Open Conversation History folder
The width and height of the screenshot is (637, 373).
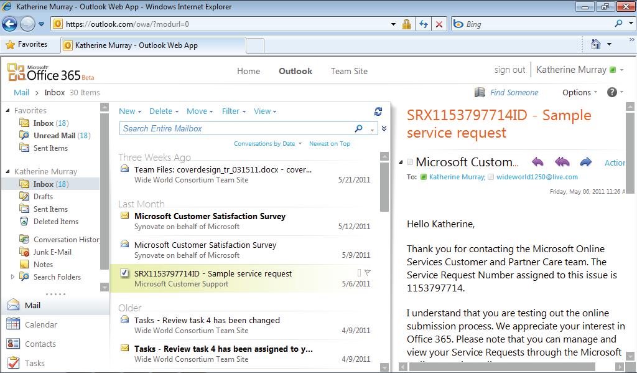(66, 240)
